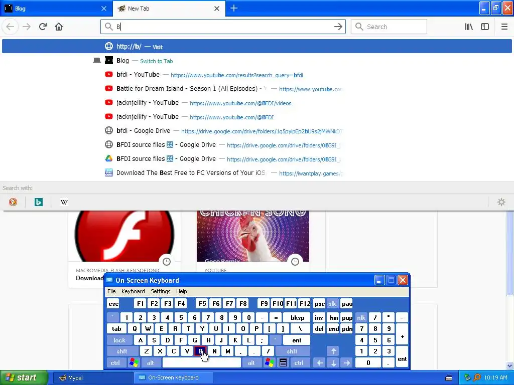The height and width of the screenshot is (385, 514).
Task: Open search settings gear icon
Action: pyautogui.click(x=501, y=202)
